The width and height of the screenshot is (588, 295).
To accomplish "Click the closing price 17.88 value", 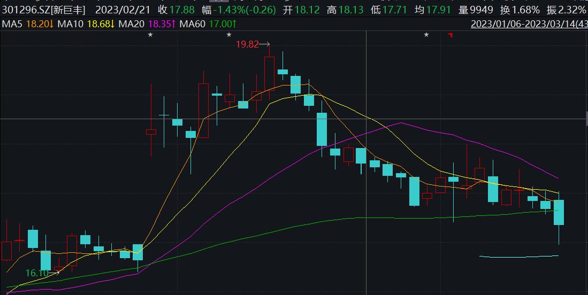I will (x=181, y=10).
